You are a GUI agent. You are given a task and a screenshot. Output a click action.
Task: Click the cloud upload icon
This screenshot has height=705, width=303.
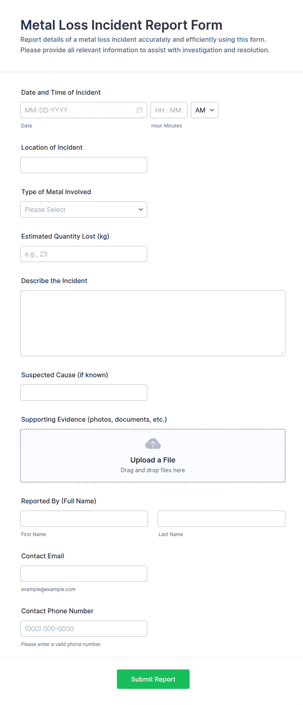(x=153, y=444)
